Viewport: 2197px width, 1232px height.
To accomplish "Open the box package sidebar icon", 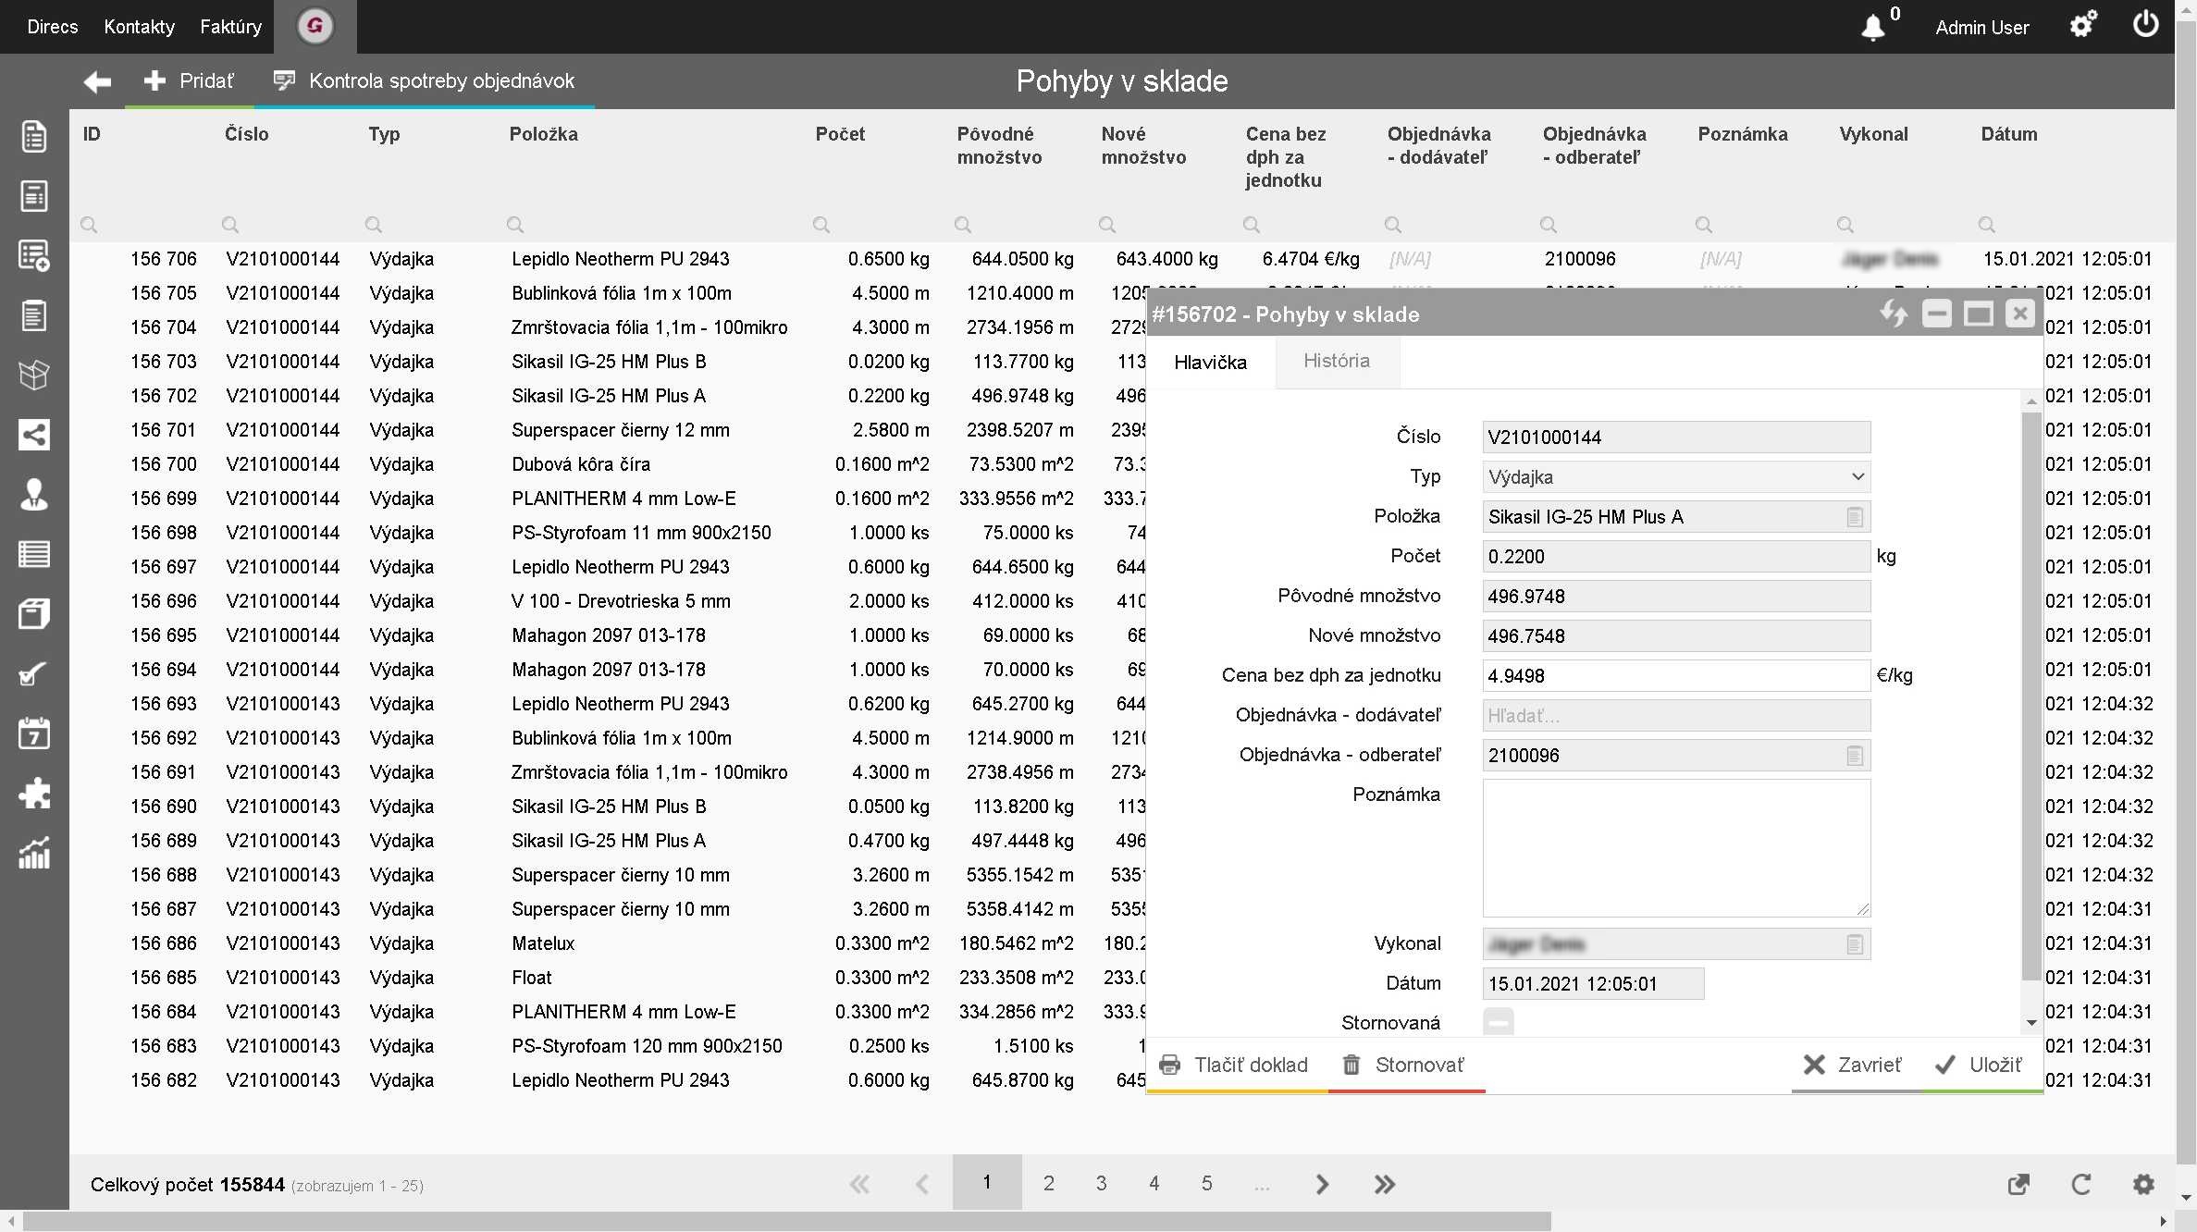I will coord(34,376).
